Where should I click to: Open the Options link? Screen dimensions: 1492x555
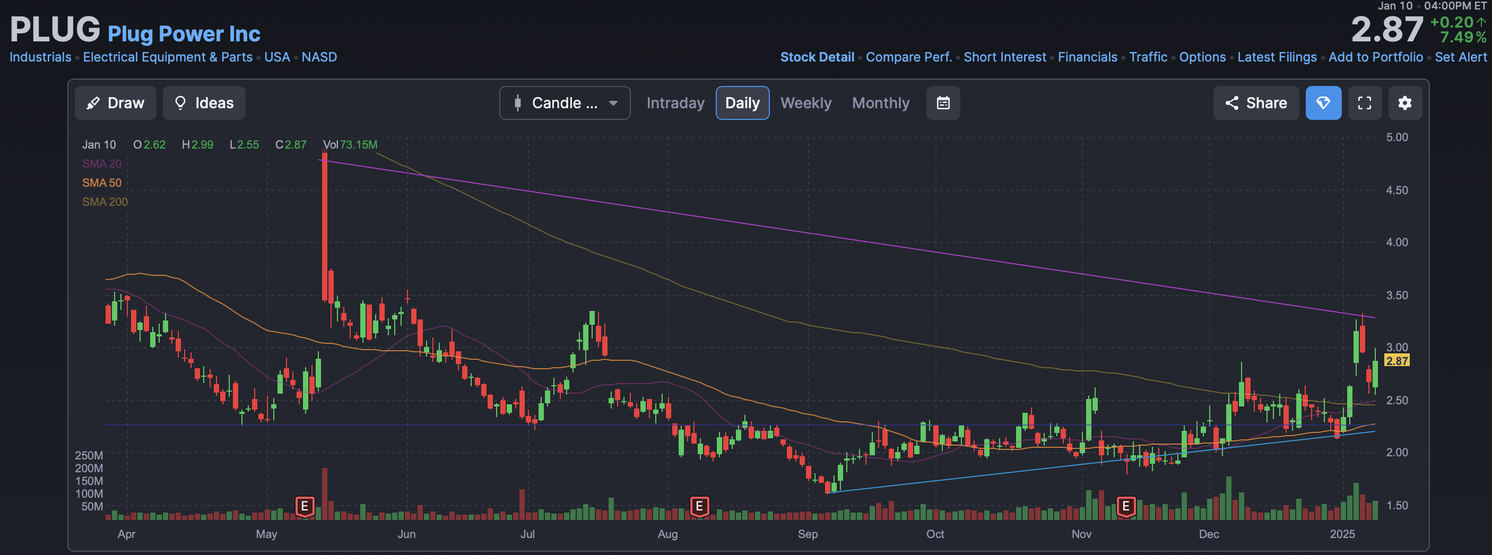[x=1202, y=57]
